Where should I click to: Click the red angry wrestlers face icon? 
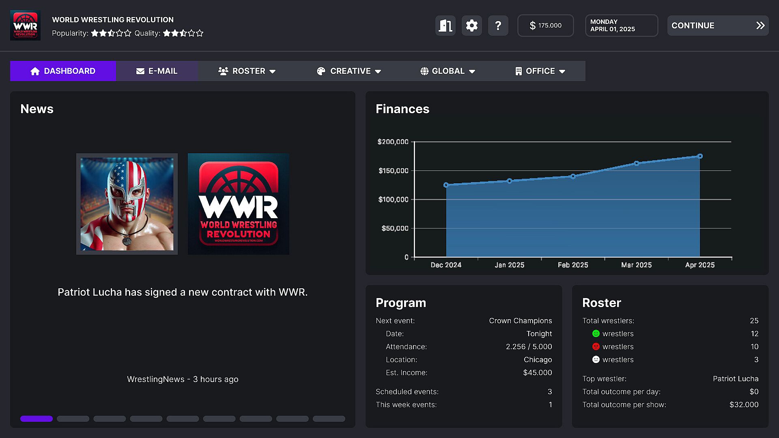[596, 346]
